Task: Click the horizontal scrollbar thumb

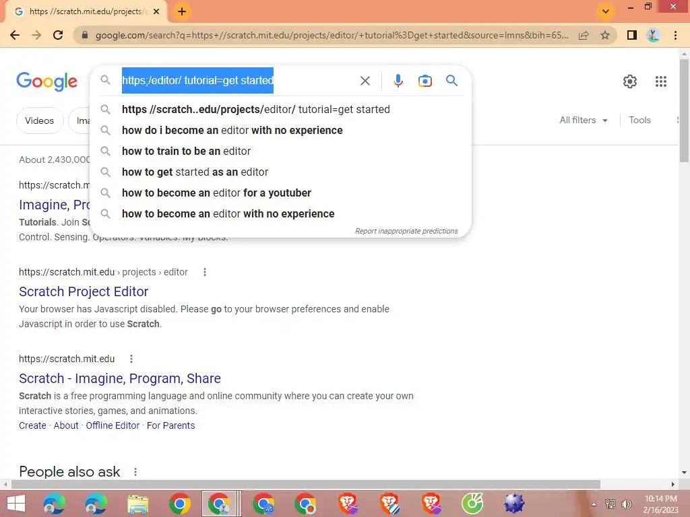Action: (x=306, y=484)
